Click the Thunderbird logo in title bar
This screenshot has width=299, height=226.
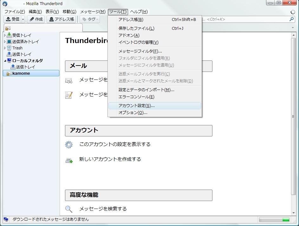tap(5, 3)
